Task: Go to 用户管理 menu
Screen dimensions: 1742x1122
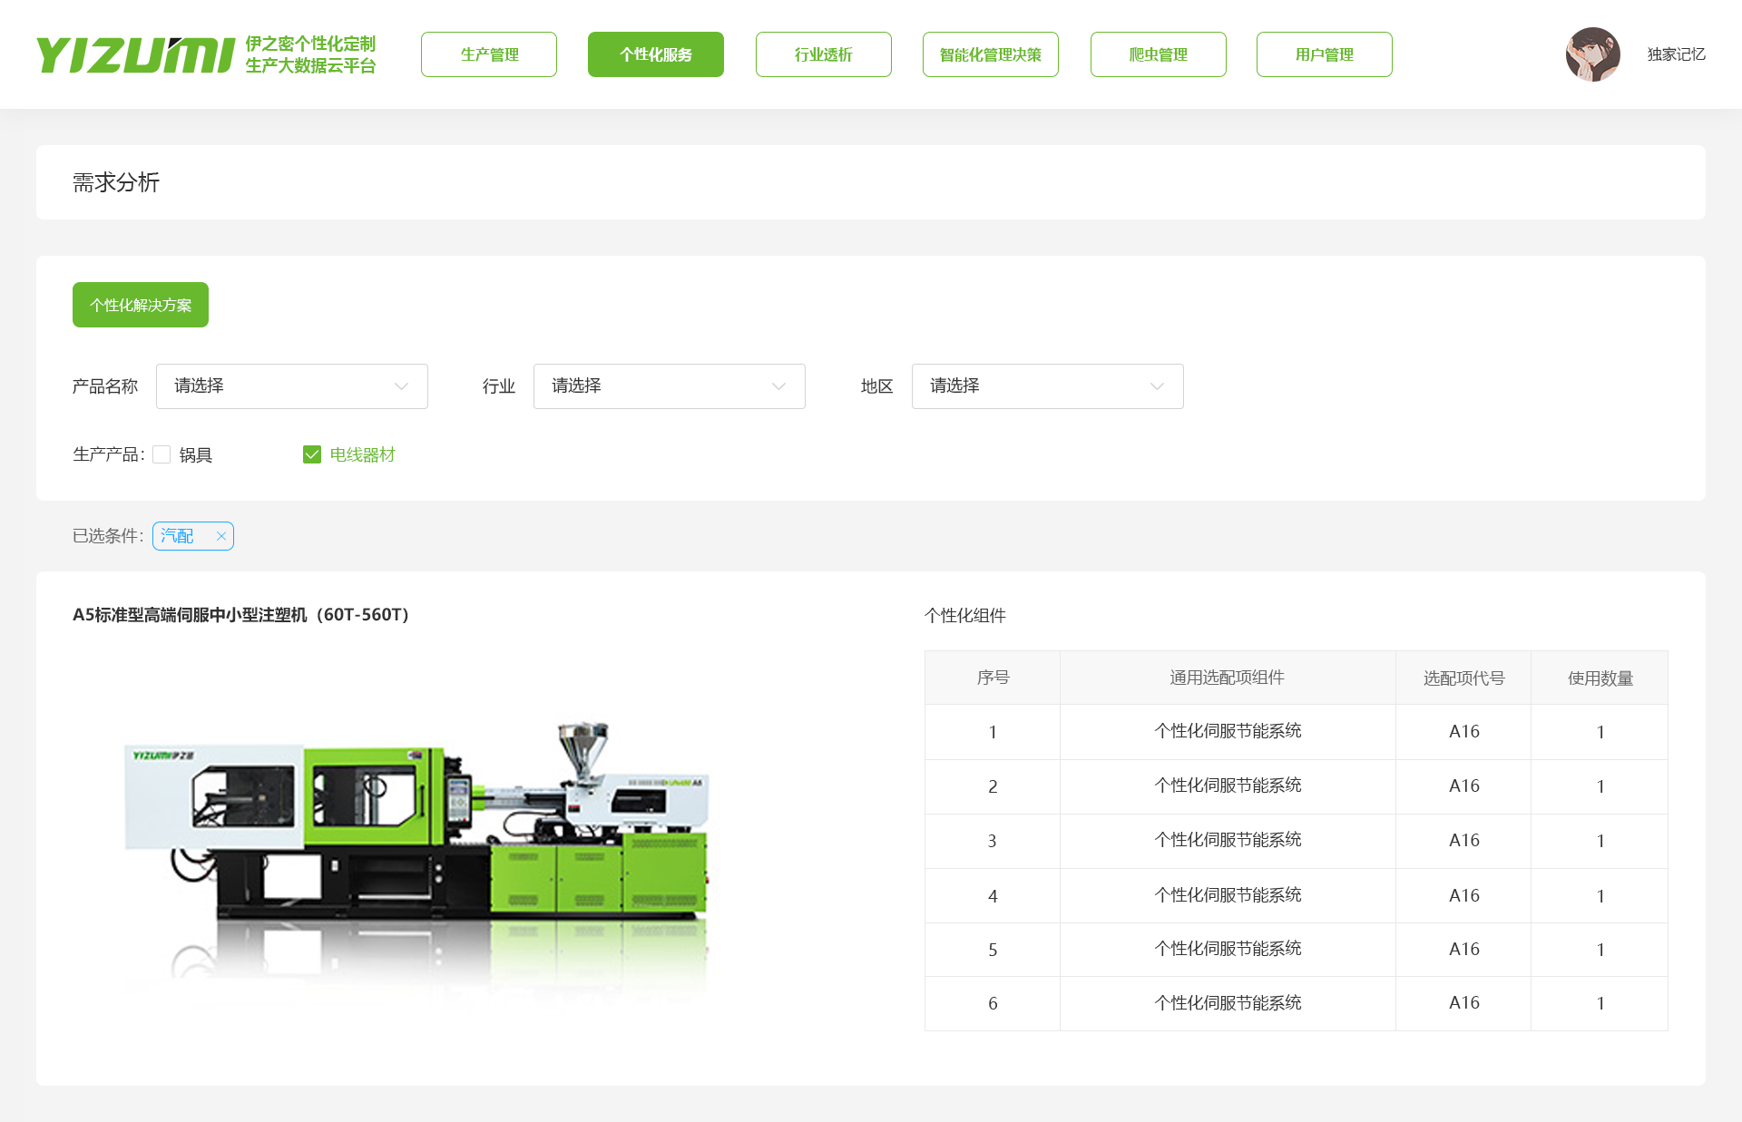Action: tap(1325, 54)
